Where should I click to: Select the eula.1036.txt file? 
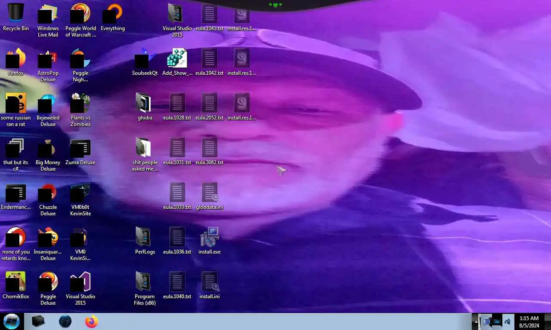(x=177, y=241)
